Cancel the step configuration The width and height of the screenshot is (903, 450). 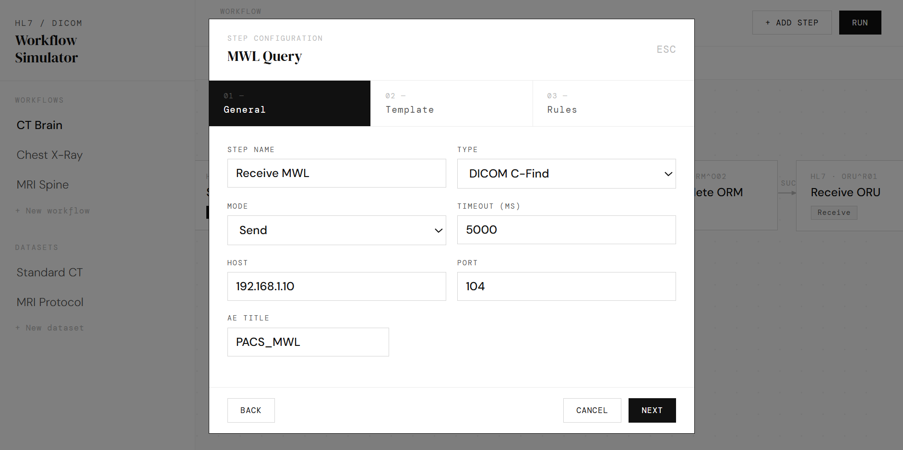(x=592, y=410)
